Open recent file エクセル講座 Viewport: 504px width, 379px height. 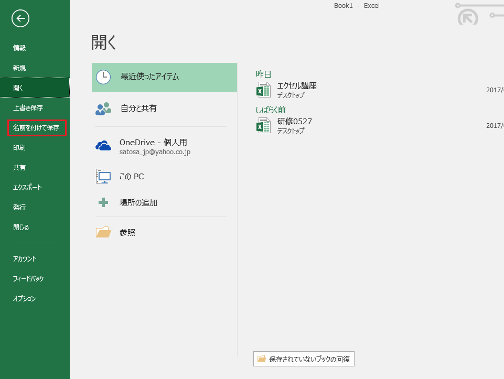pos(297,86)
